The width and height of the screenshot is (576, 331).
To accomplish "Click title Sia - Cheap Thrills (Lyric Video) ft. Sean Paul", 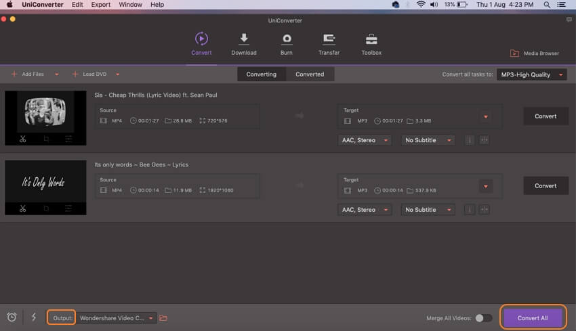I will (156, 95).
